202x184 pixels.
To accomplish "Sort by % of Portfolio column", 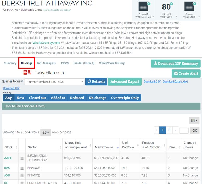I will (x=130, y=145).
